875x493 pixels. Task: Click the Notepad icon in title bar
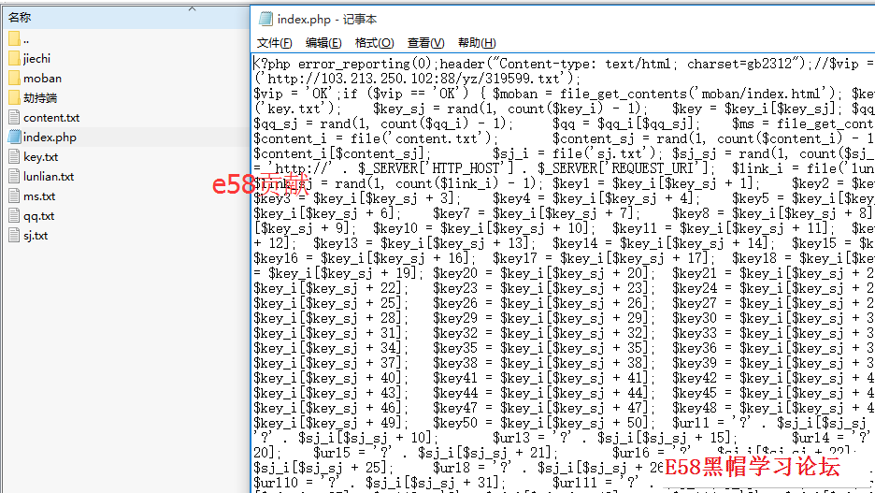265,19
